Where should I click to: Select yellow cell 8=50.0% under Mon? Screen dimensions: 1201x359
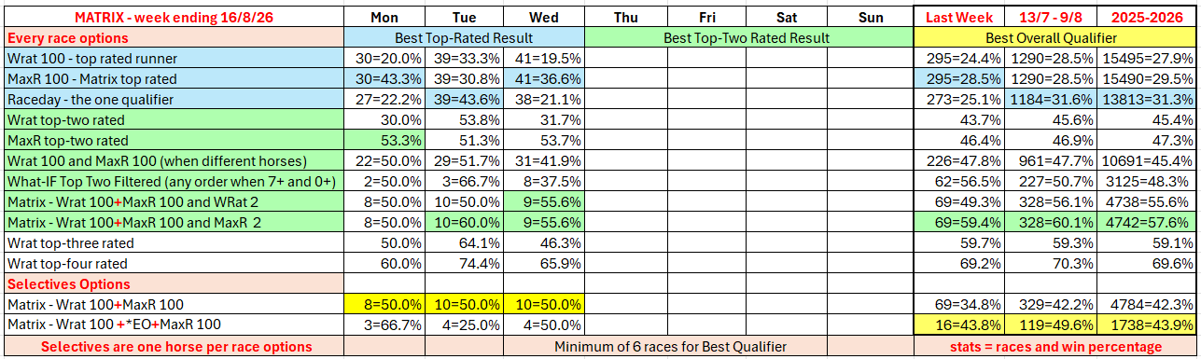pyautogui.click(x=384, y=304)
